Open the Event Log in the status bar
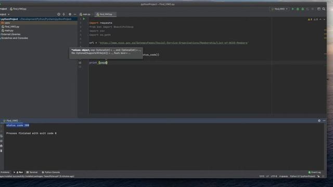The height and width of the screenshot is (187, 333). [314, 172]
